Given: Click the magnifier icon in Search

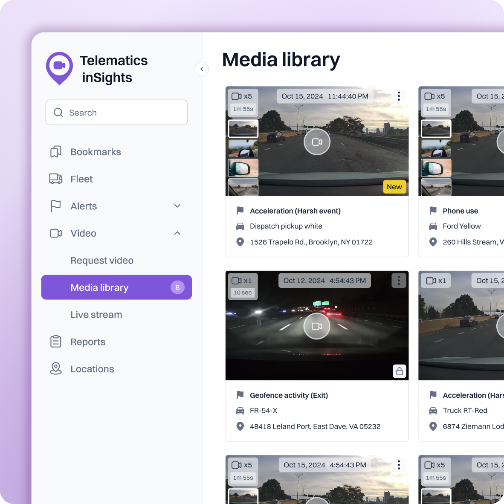Looking at the screenshot, I should click(x=58, y=113).
